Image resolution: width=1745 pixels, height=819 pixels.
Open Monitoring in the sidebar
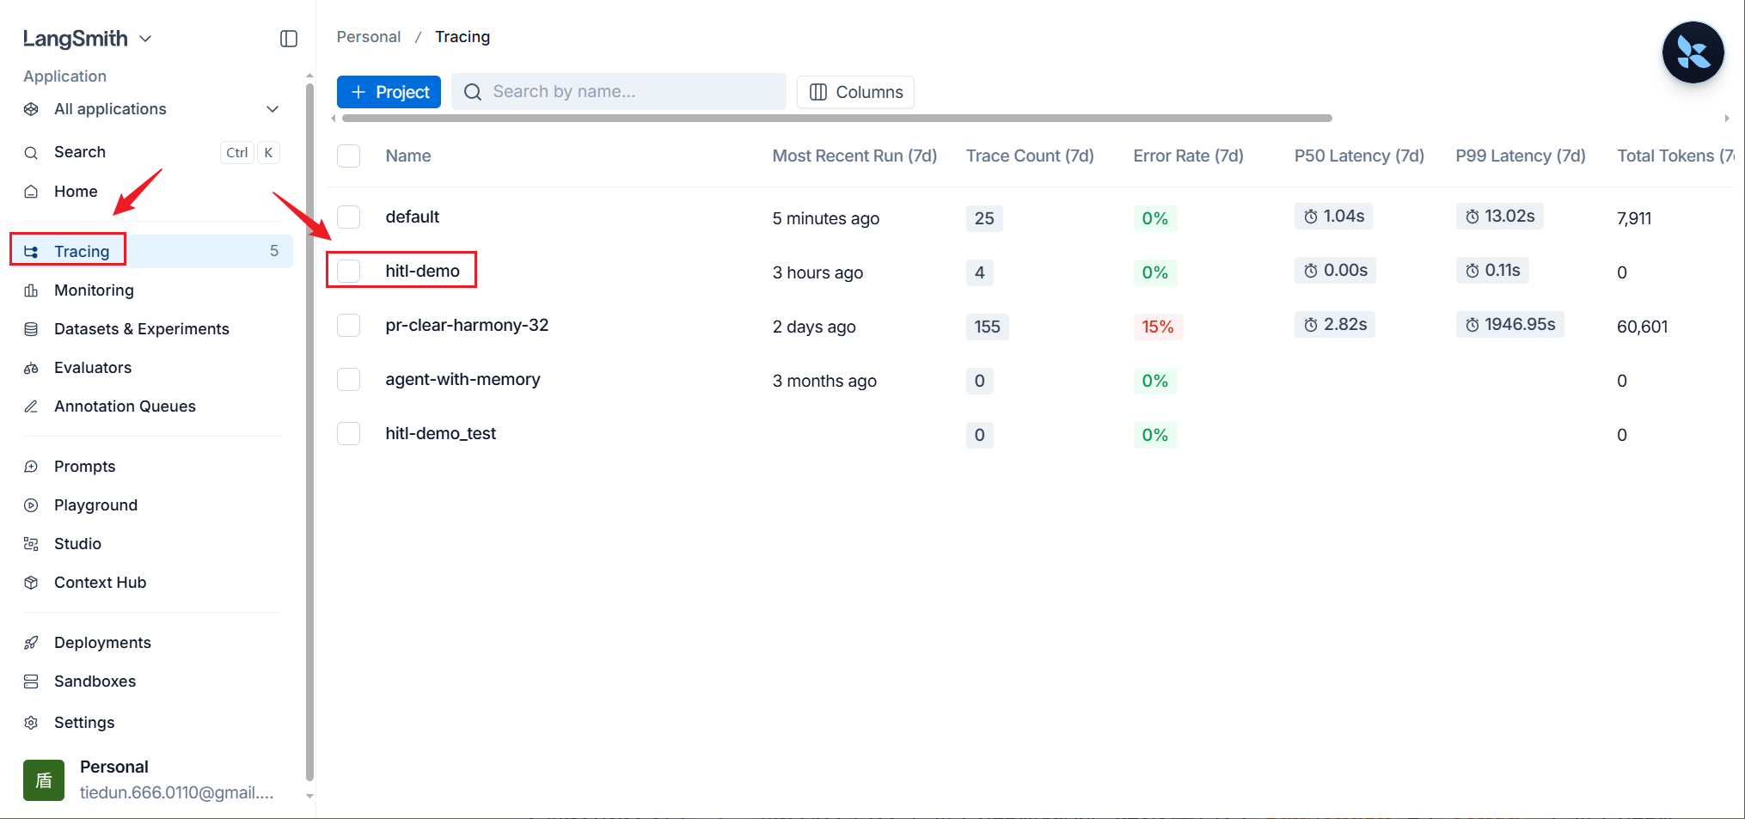click(x=94, y=290)
